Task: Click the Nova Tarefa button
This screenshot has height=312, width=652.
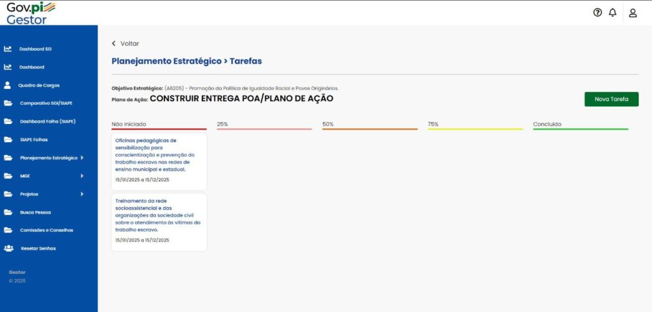Action: point(611,99)
